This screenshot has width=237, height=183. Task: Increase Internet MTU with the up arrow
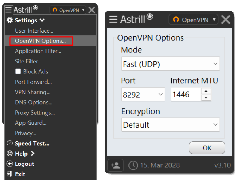tap(206, 91)
